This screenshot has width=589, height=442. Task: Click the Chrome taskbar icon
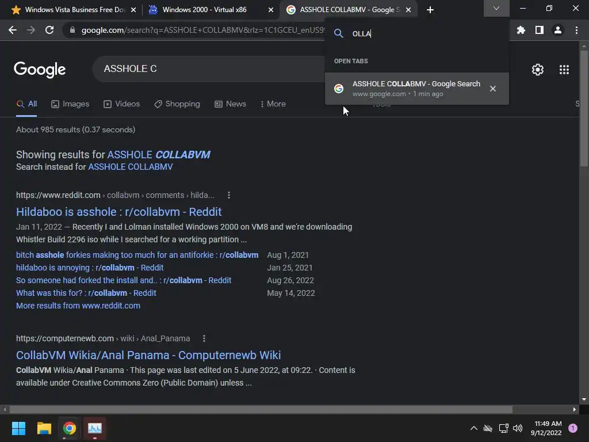coord(70,428)
